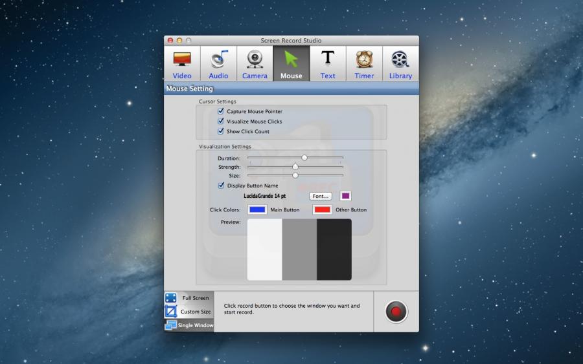Uncheck Capture Mouse Pointer

[221, 111]
